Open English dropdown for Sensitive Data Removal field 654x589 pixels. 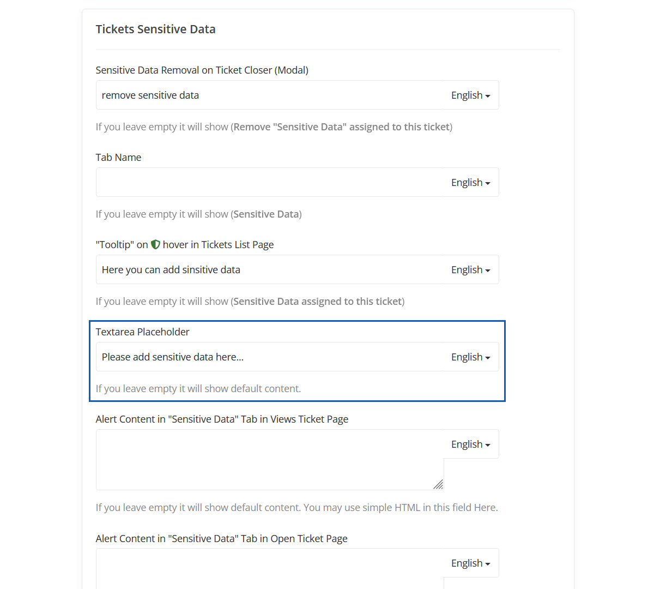click(x=471, y=95)
